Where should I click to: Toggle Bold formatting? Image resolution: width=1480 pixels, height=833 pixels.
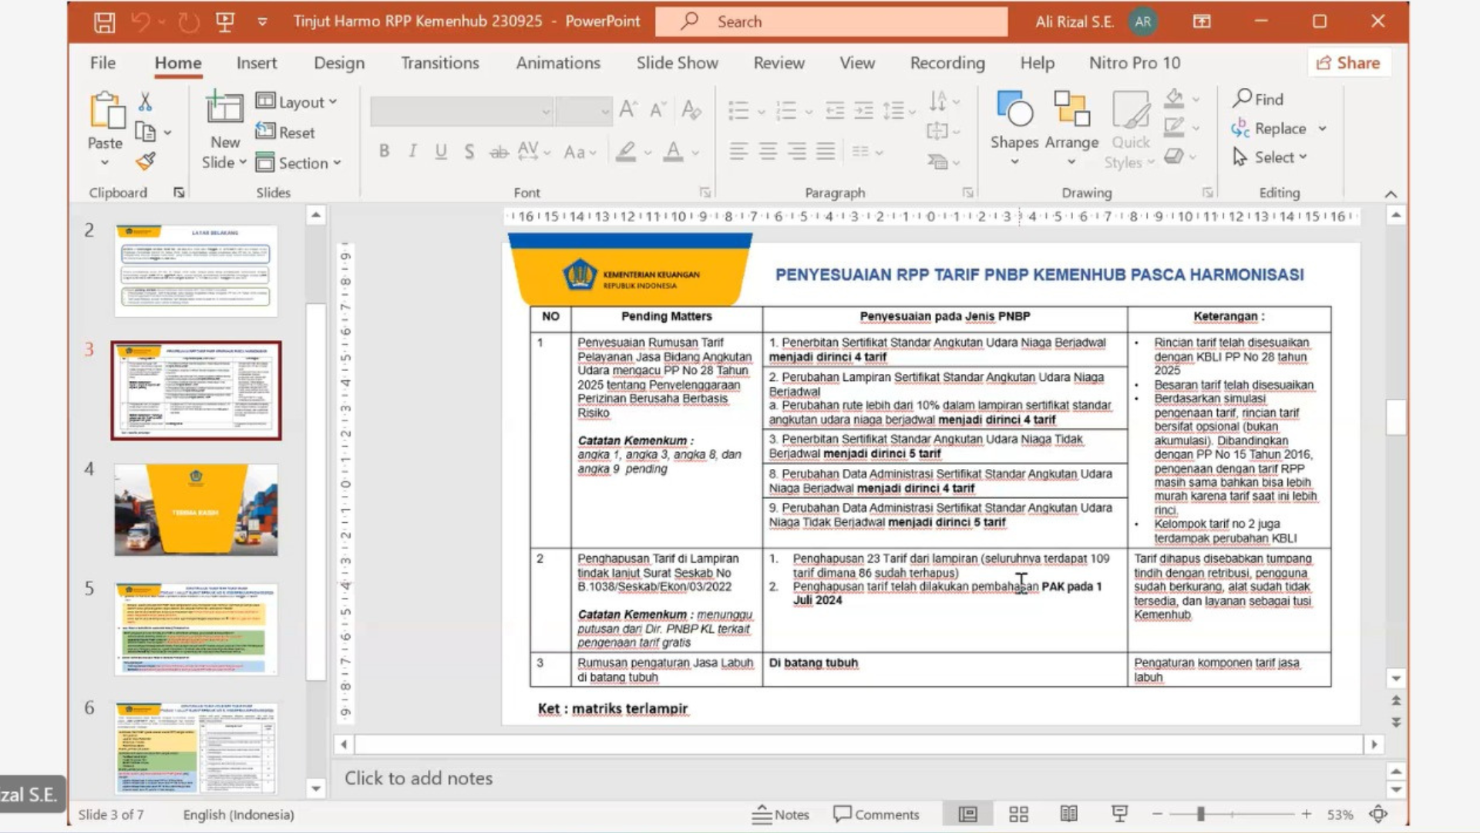[384, 152]
